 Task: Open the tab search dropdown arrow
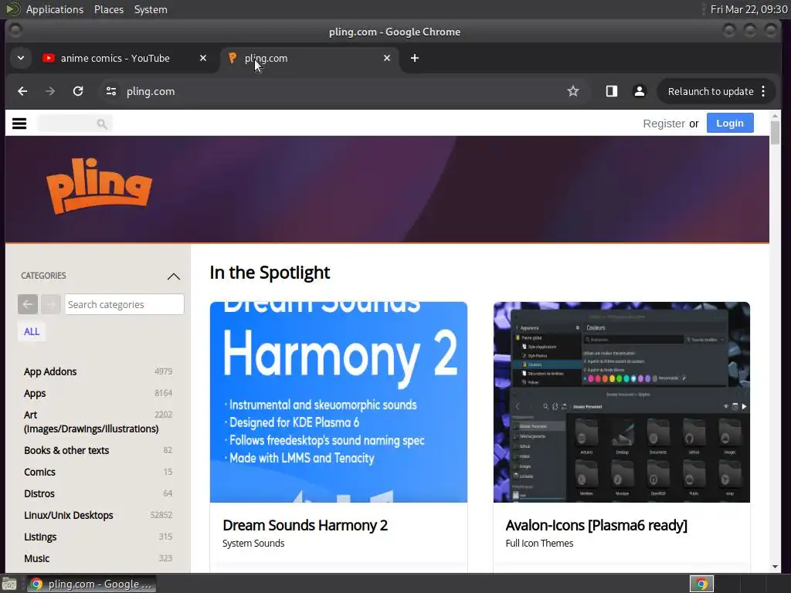(21, 58)
